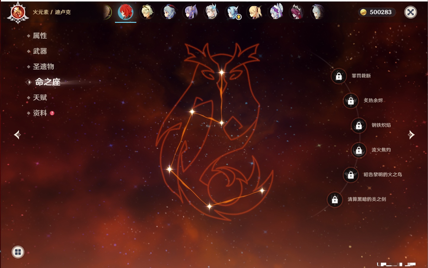Tap the lock icon beside 清算黑暗的炎之剑
The width and height of the screenshot is (428, 268).
point(335,200)
